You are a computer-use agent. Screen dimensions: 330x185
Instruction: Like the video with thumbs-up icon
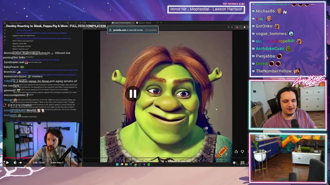236,152
